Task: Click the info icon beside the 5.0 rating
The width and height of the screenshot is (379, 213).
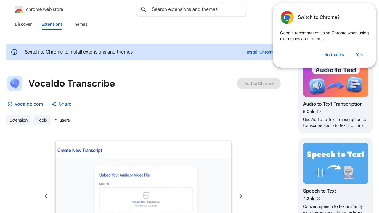Action: [319, 112]
